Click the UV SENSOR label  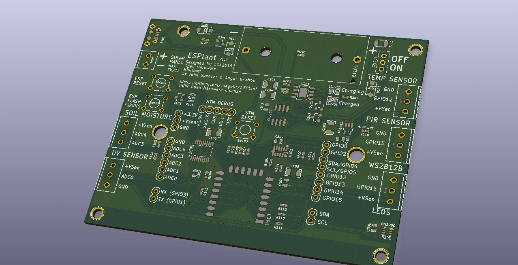130,155
